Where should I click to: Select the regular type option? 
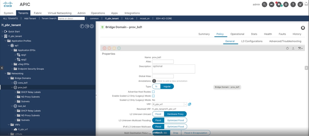point(167,86)
